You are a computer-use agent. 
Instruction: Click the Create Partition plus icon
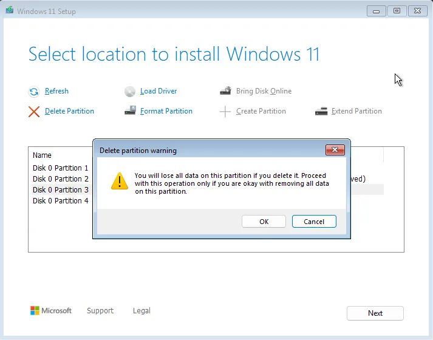(225, 112)
